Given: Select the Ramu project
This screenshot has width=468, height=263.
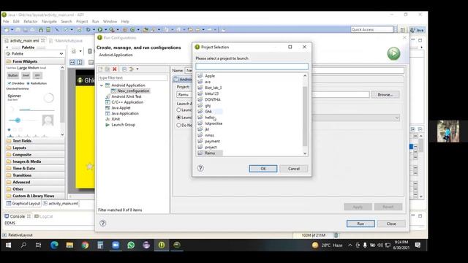Looking at the screenshot, I should (x=210, y=153).
